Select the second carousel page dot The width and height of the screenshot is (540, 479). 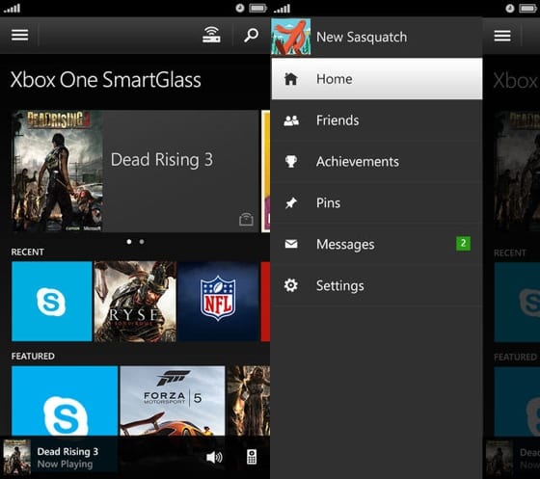(x=142, y=242)
